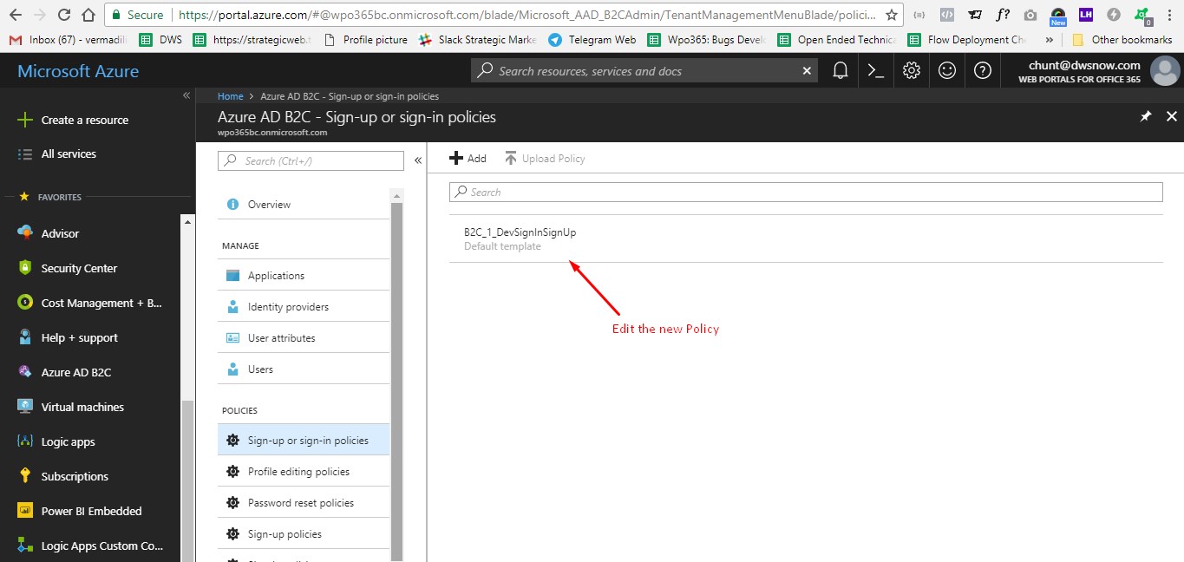The height and width of the screenshot is (562, 1184).
Task: Open Chrome home button
Action: [88, 15]
